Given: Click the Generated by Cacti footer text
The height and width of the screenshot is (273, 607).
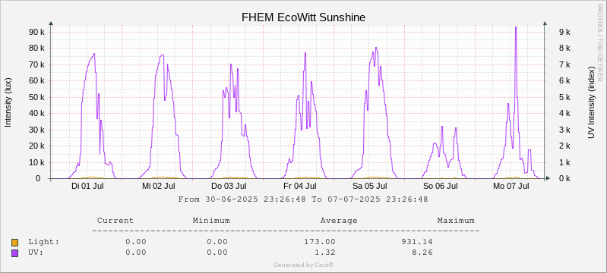Looking at the screenshot, I should click(304, 265).
